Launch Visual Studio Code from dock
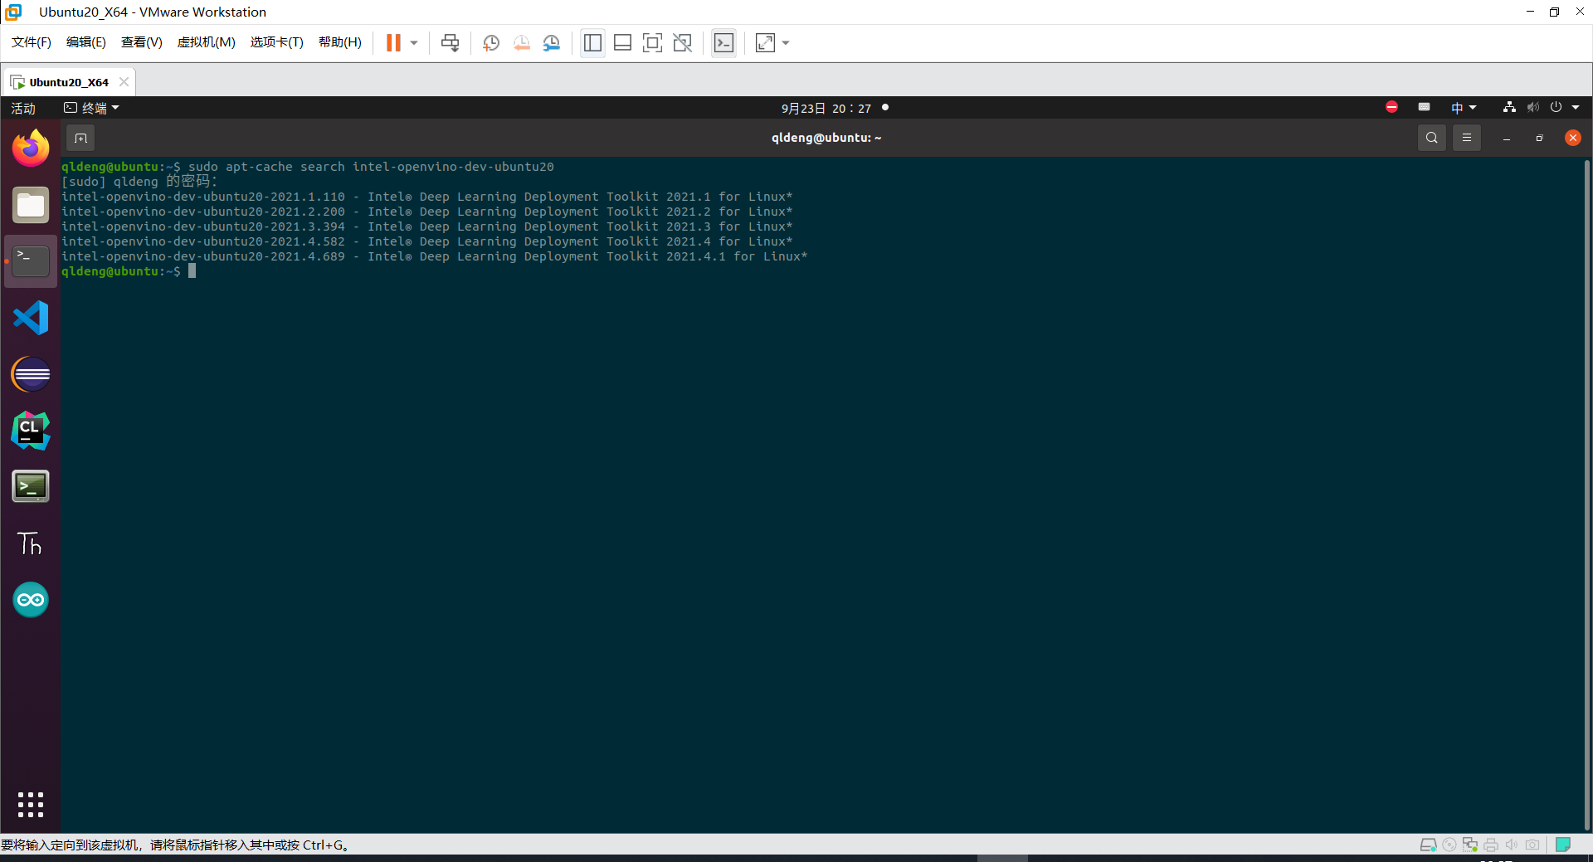The height and width of the screenshot is (862, 1593). coord(31,318)
